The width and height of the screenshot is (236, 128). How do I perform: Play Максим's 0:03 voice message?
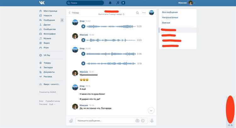click(83, 40)
